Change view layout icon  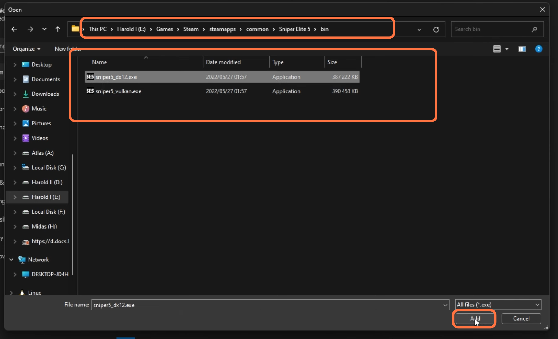click(497, 49)
